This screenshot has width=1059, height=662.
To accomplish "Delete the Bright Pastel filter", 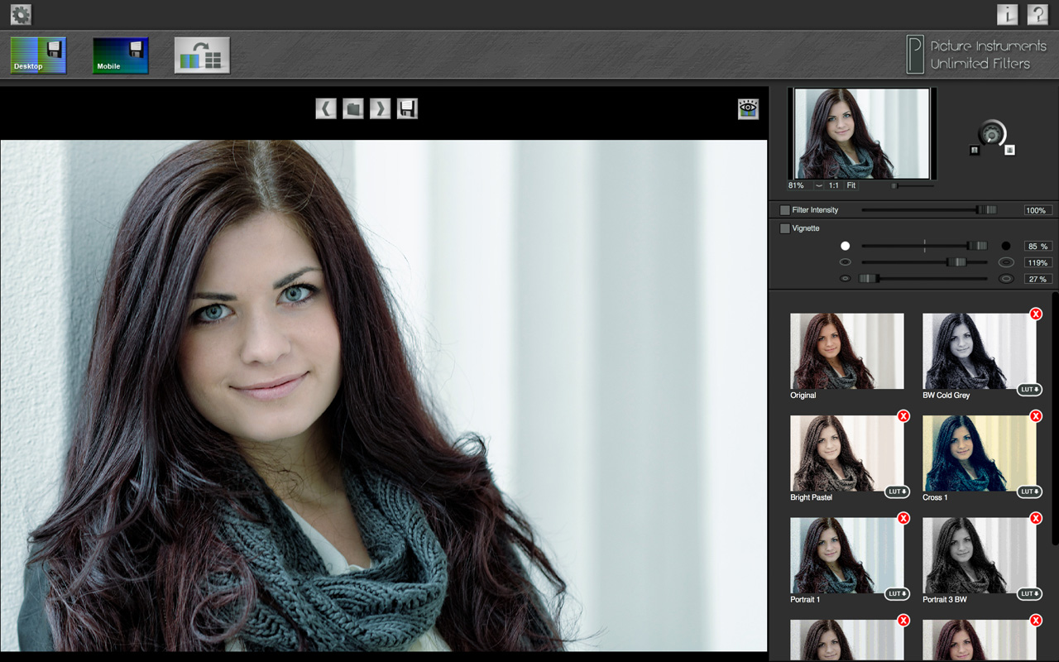I will tap(903, 416).
